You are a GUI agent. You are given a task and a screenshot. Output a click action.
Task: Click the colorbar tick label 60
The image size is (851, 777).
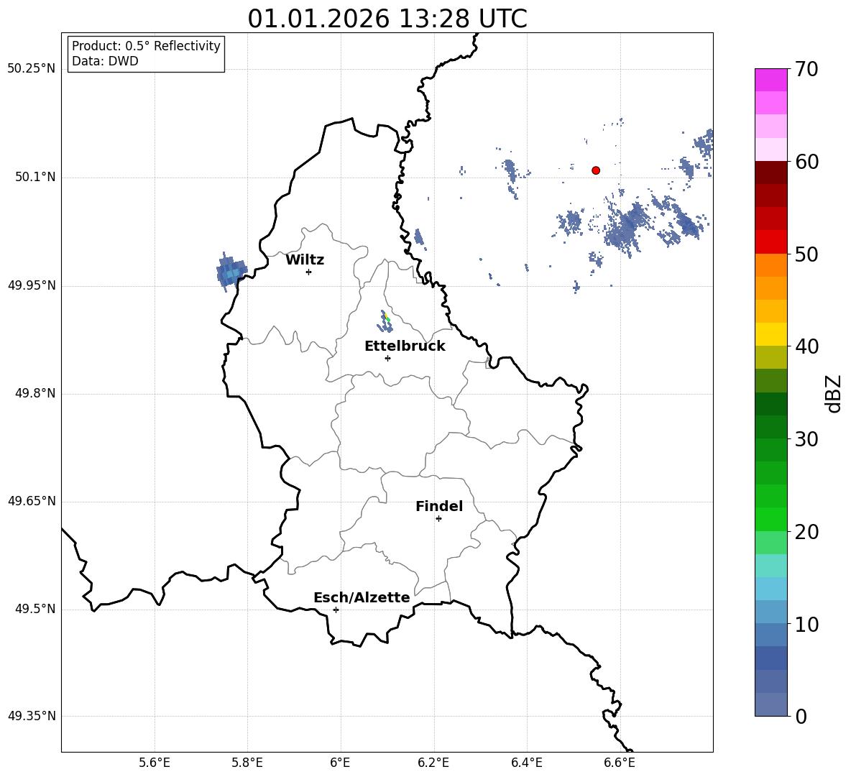(x=806, y=162)
